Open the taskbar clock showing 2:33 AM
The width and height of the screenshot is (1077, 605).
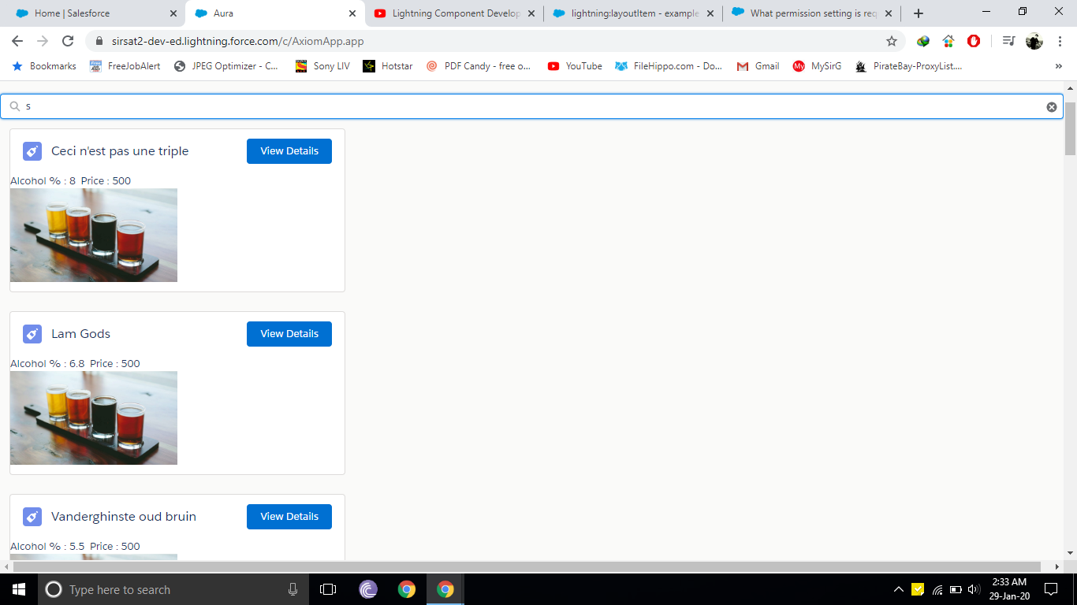[x=1009, y=589]
